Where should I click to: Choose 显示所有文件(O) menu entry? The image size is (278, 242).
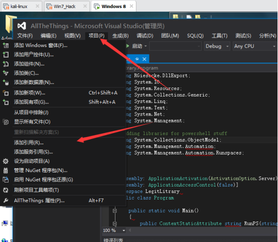pyautogui.click(x=63, y=121)
